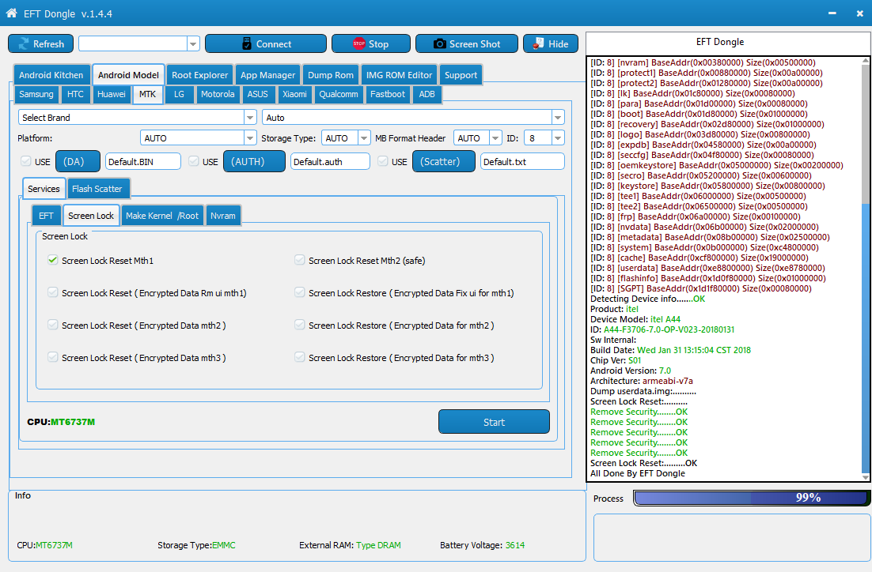Click the Connect USB icon
Screen dimensions: 872x572
point(246,44)
